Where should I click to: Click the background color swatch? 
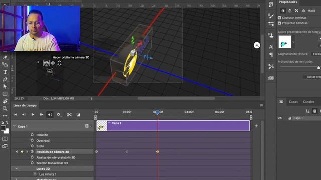[7, 132]
